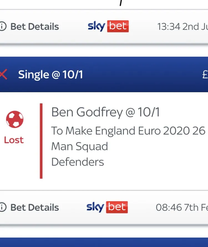Open Bet Details for the Ben Godfrey bet
The image size is (208, 247).
tap(35, 207)
